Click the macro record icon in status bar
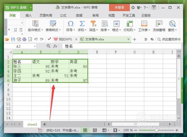 tap(40, 130)
